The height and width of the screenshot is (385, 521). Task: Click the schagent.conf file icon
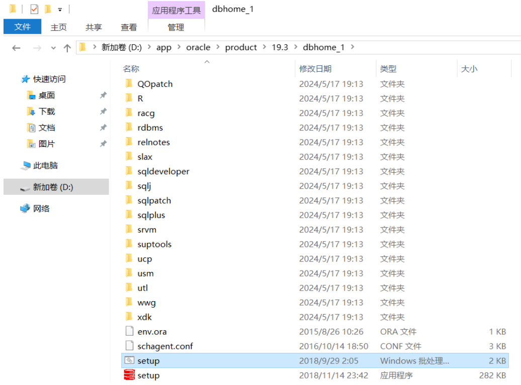click(x=129, y=345)
